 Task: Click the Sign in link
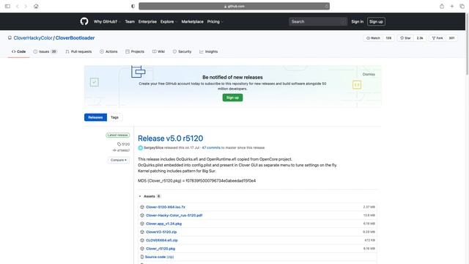(357, 21)
